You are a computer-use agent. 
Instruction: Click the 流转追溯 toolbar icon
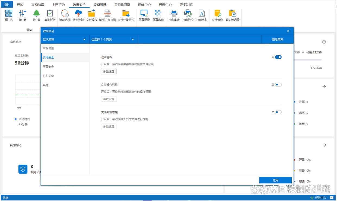(65, 15)
